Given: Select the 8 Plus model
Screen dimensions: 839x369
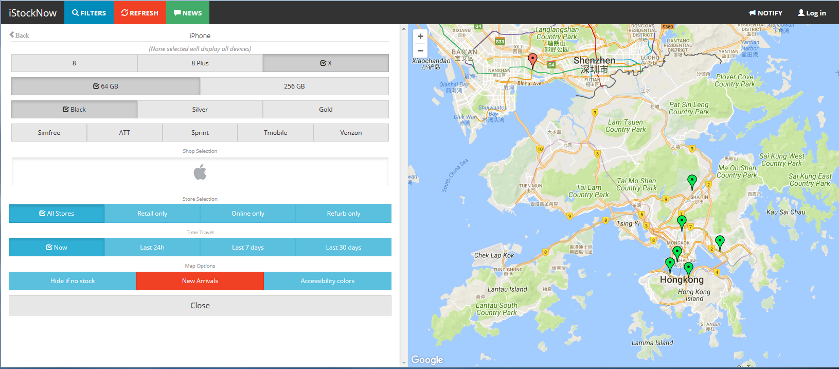Looking at the screenshot, I should 200,63.
